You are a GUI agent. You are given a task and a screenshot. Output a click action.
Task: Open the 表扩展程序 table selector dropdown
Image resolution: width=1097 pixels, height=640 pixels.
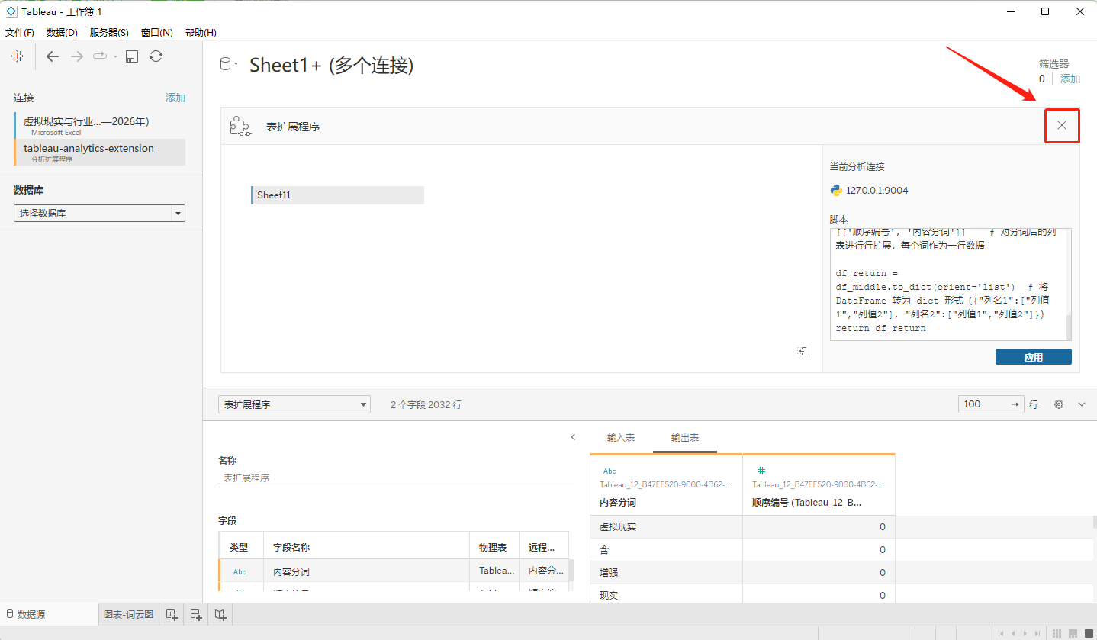pos(294,404)
